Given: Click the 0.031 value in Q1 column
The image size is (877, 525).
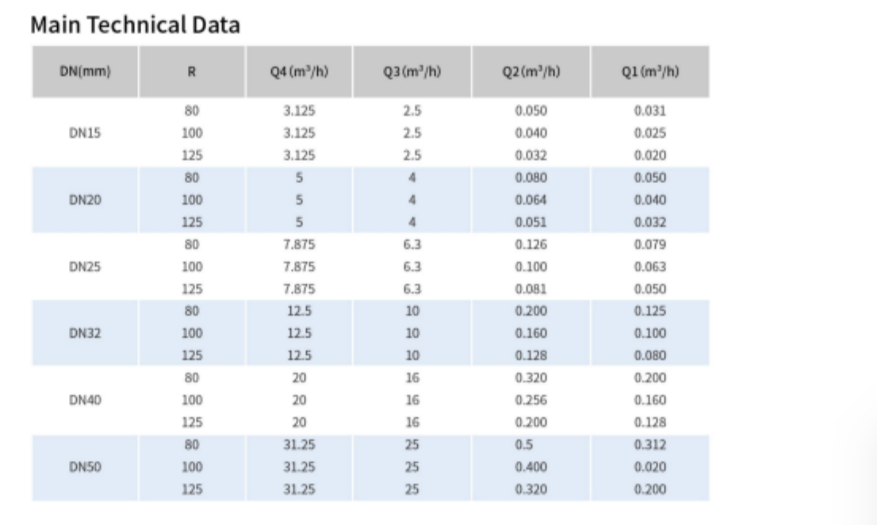Looking at the screenshot, I should pyautogui.click(x=650, y=111).
